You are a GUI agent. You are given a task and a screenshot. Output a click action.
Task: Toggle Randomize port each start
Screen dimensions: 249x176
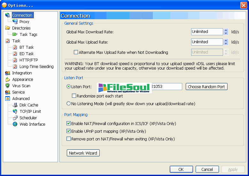tap(74, 96)
